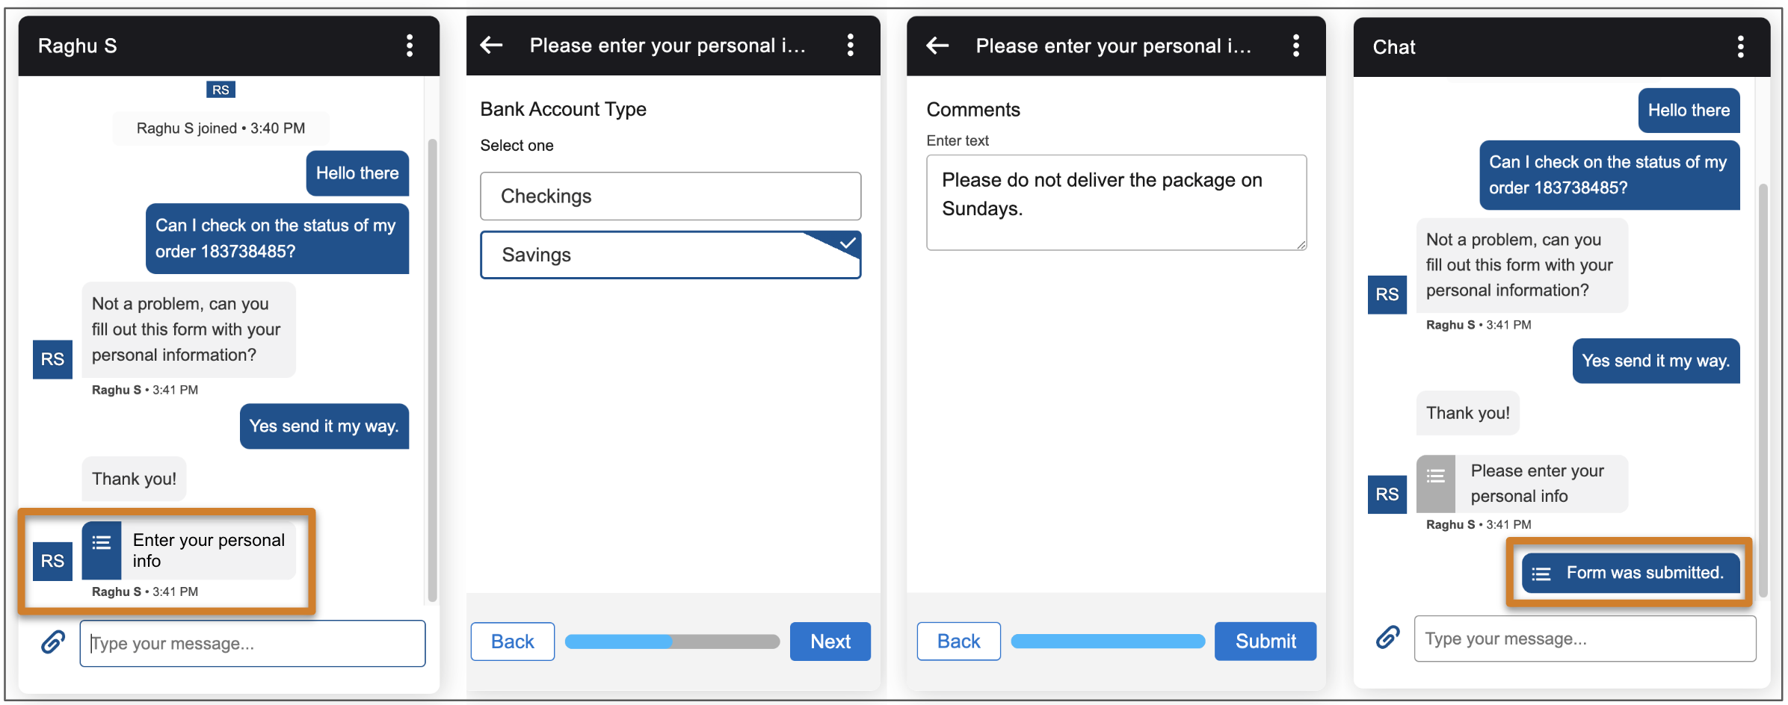Click back arrow on Comments form screen
The width and height of the screenshot is (1788, 705).
click(937, 46)
